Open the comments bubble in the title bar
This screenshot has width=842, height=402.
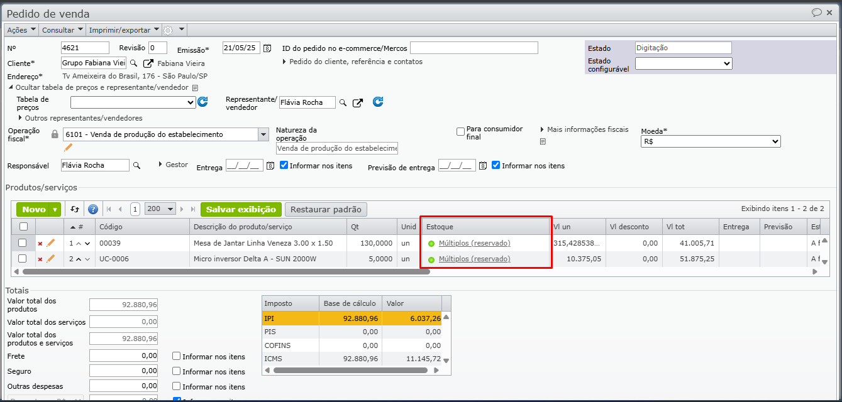(x=817, y=13)
